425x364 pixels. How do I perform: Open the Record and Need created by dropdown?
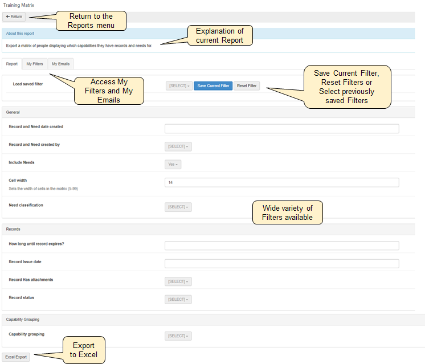pos(178,146)
